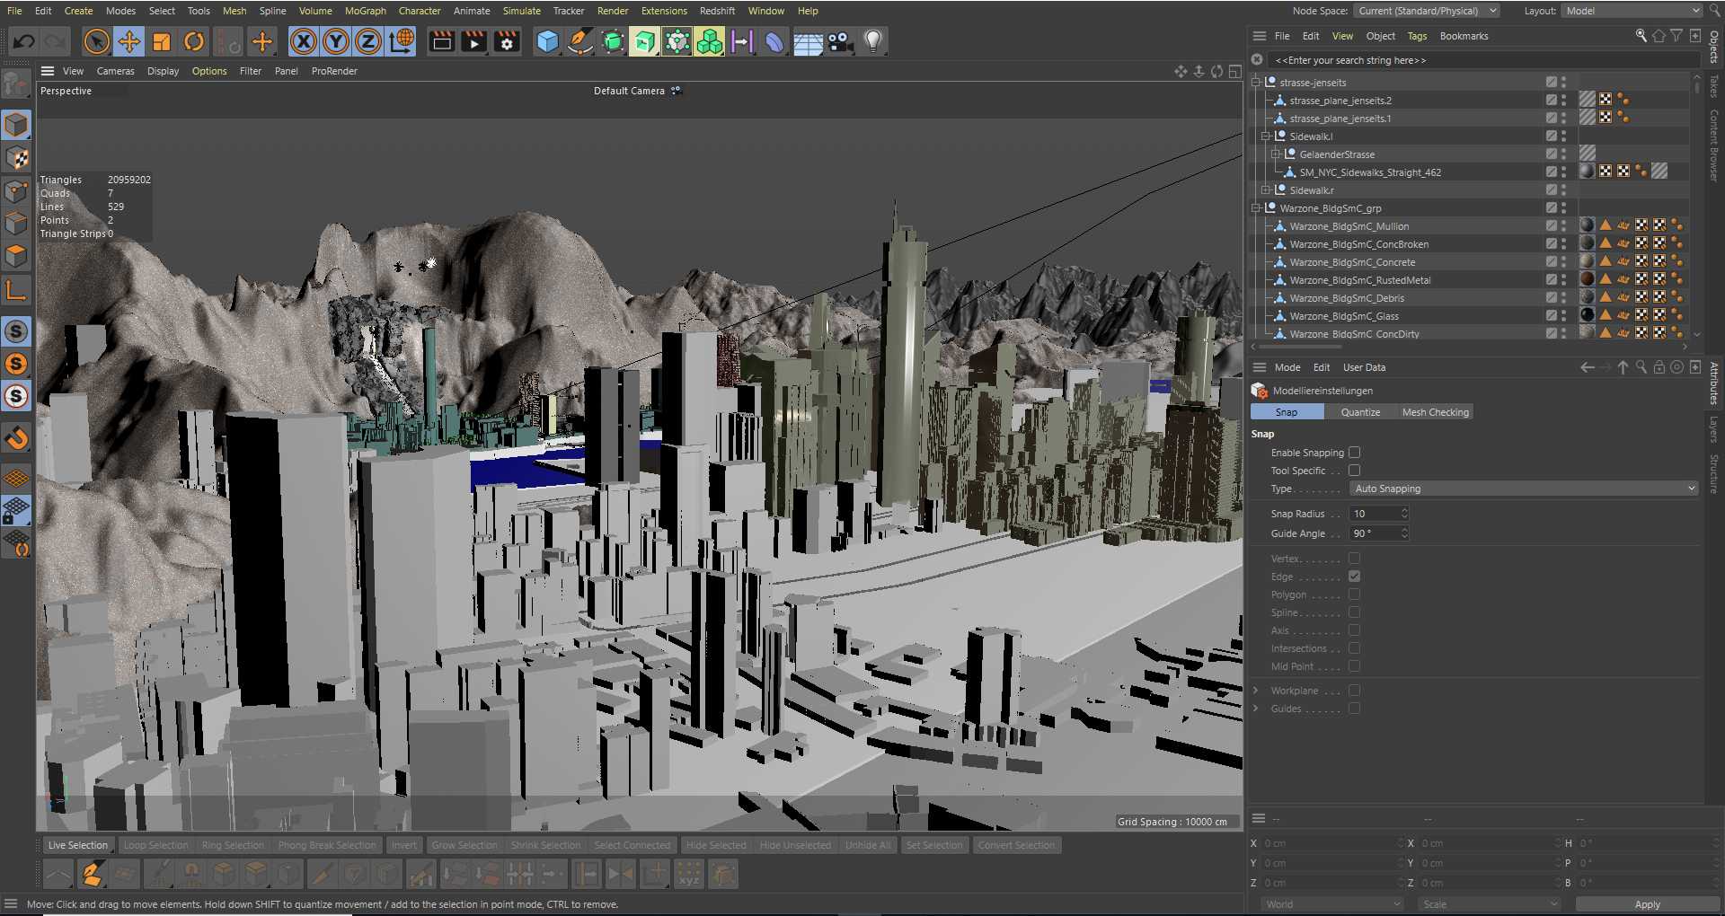This screenshot has width=1725, height=916.
Task: Click the Snap Radius value field
Action: coord(1375,514)
